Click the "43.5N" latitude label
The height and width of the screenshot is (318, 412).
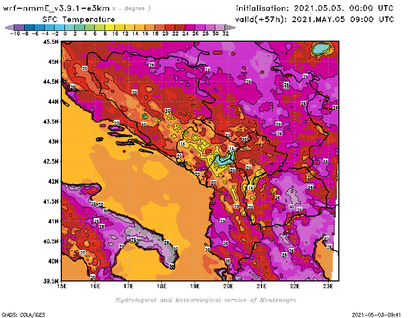[x=50, y=121]
